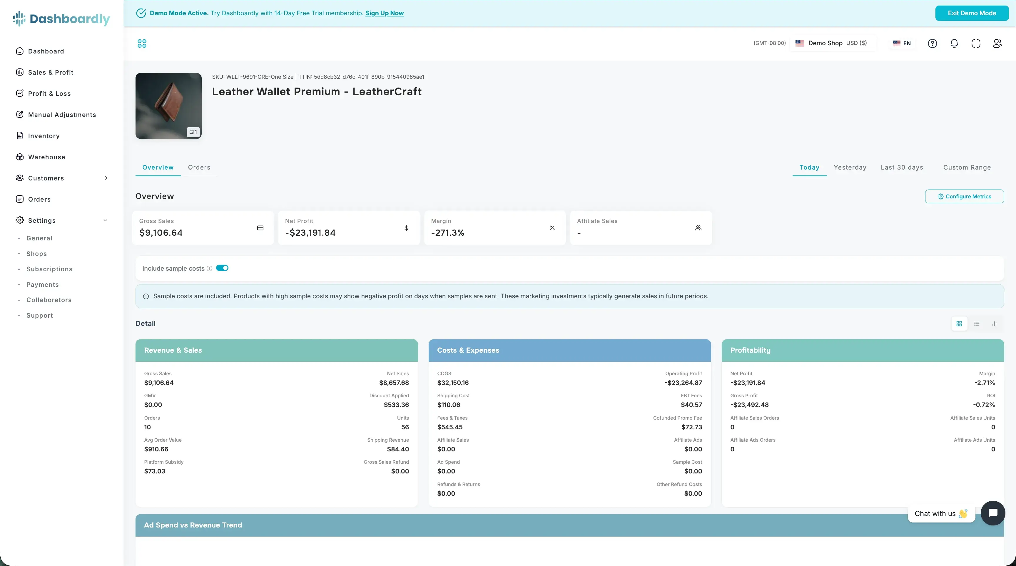This screenshot has height=566, width=1016.
Task: Open the Demo Shop selector dropdown
Action: [x=832, y=43]
